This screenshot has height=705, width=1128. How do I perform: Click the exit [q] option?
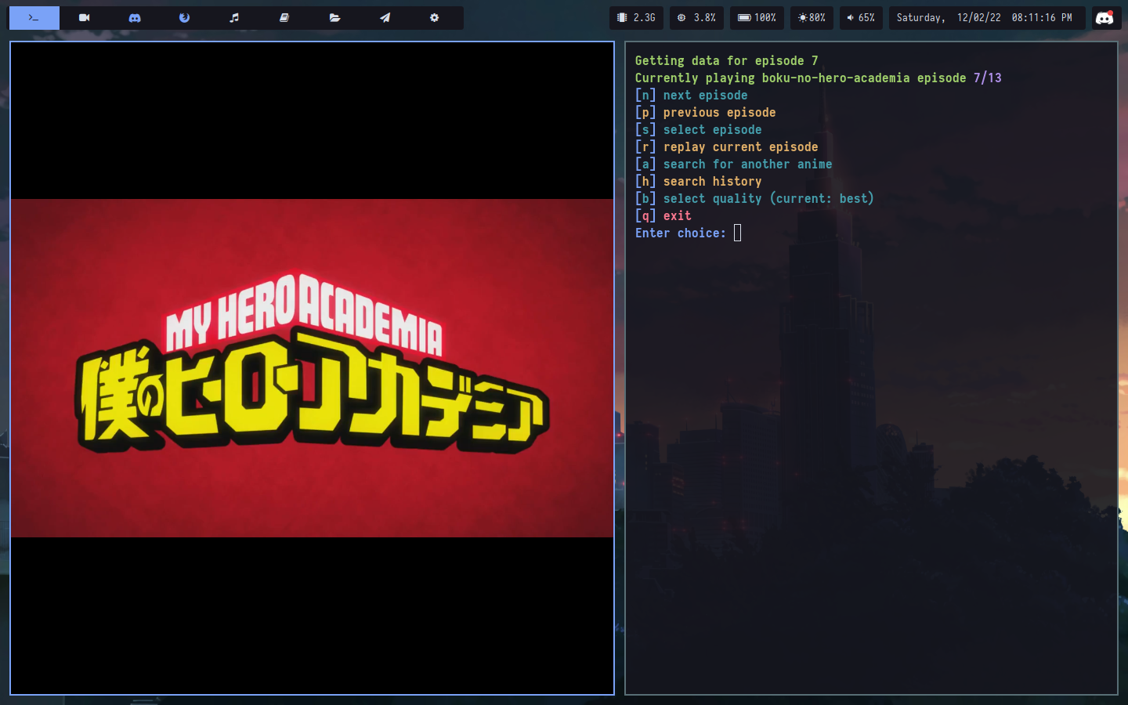point(662,215)
